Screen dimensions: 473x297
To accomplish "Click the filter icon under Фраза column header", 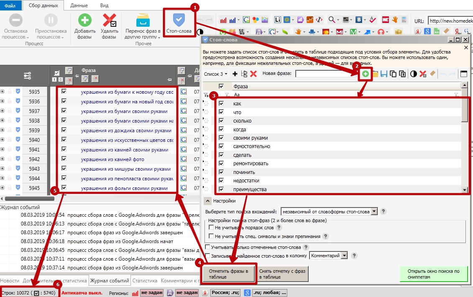I will point(85,79).
